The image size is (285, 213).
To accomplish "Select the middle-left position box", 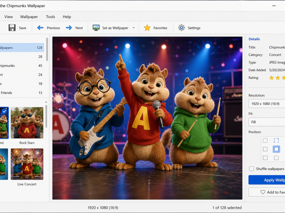I will (265, 149).
